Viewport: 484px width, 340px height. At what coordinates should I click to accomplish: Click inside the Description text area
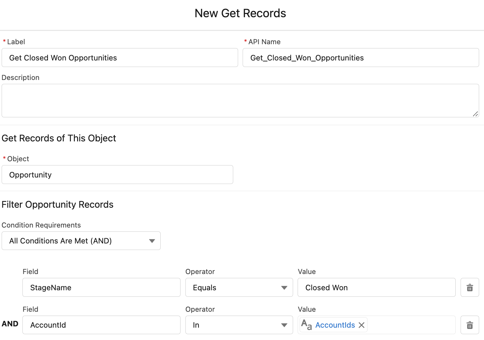[240, 100]
